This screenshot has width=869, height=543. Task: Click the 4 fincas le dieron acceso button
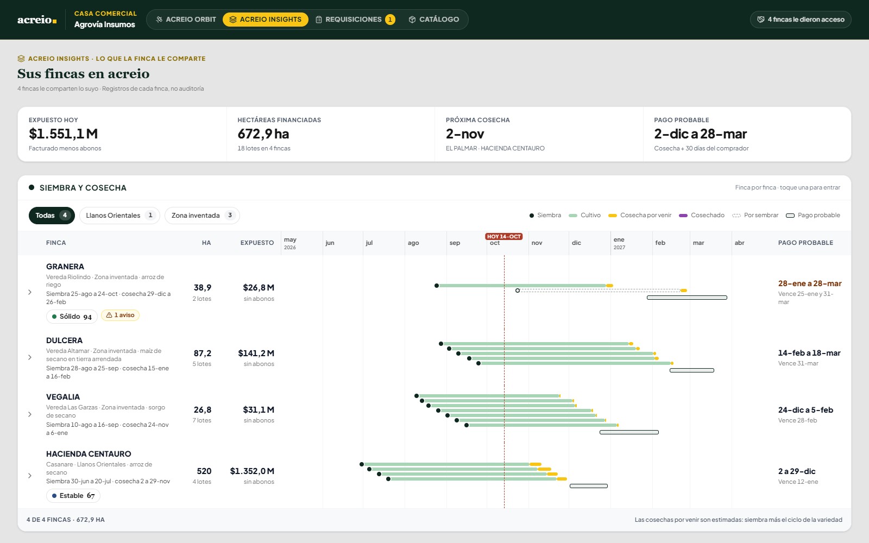click(x=801, y=20)
